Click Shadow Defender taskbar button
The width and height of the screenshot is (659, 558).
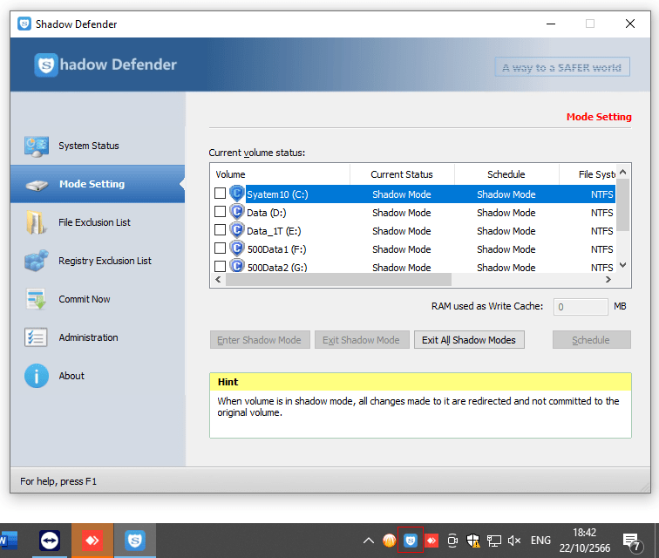[x=135, y=541]
